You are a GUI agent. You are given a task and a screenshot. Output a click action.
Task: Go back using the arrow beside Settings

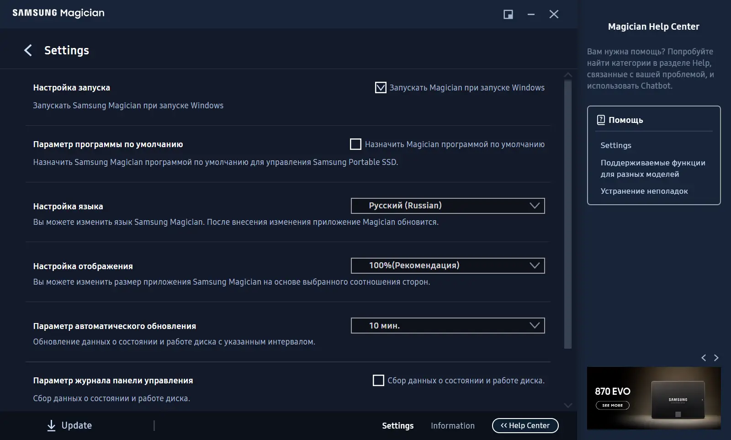[x=28, y=50]
